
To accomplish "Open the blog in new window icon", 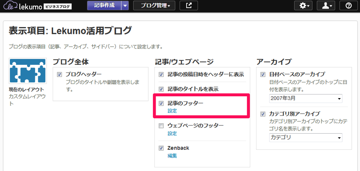I will 189,5.
